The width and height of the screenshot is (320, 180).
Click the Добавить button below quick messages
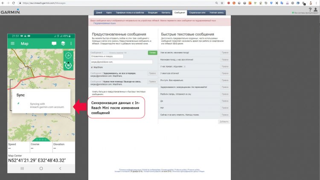224,122
